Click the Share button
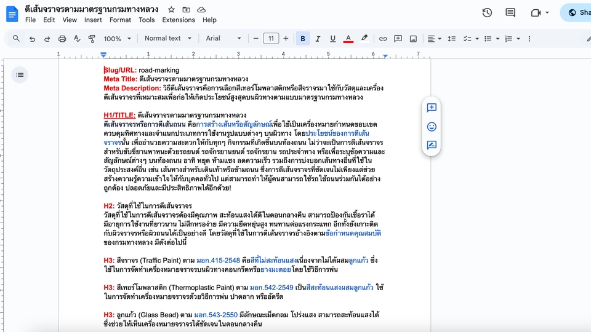 coord(577,12)
